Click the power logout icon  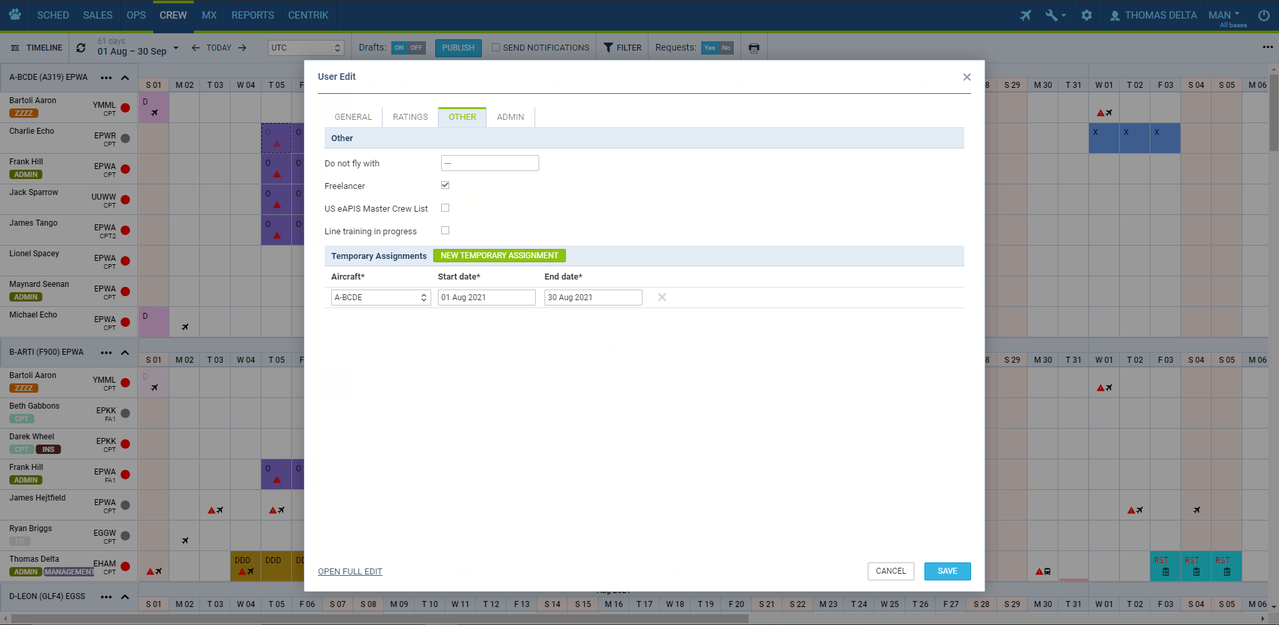pyautogui.click(x=1263, y=15)
